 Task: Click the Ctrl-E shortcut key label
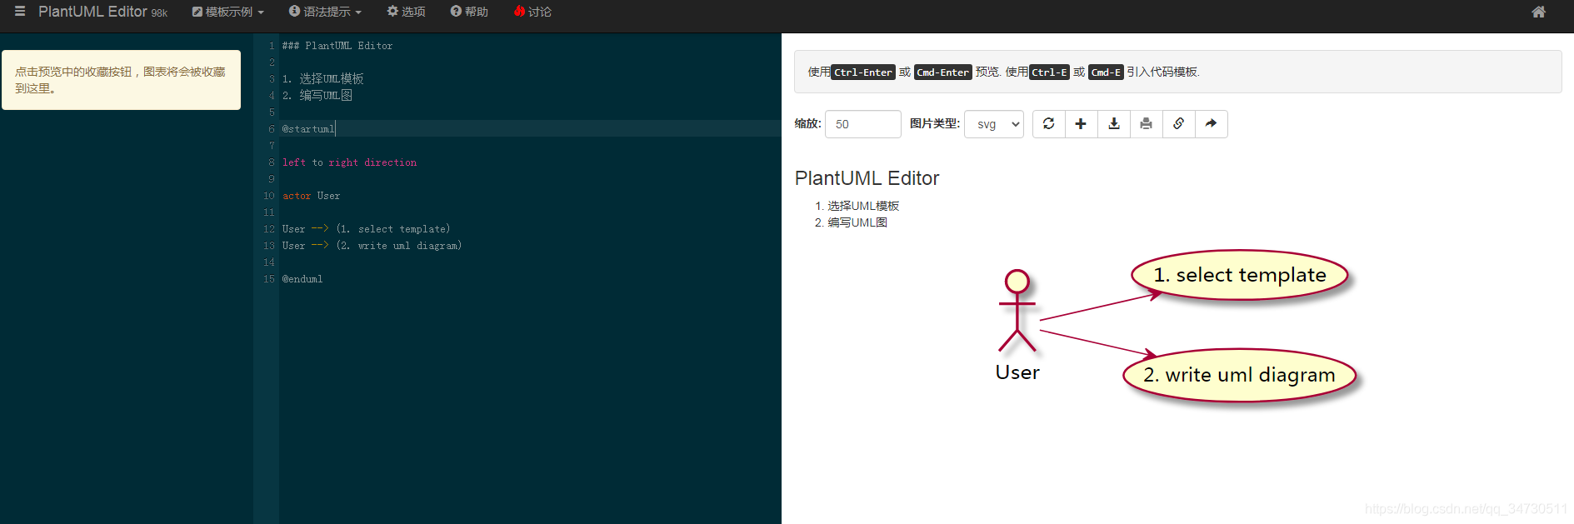point(1049,72)
